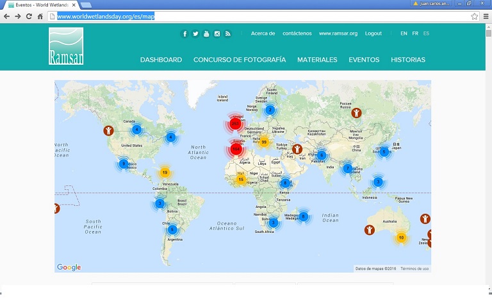Open the Ramsar Facebook page icon

pos(184,33)
